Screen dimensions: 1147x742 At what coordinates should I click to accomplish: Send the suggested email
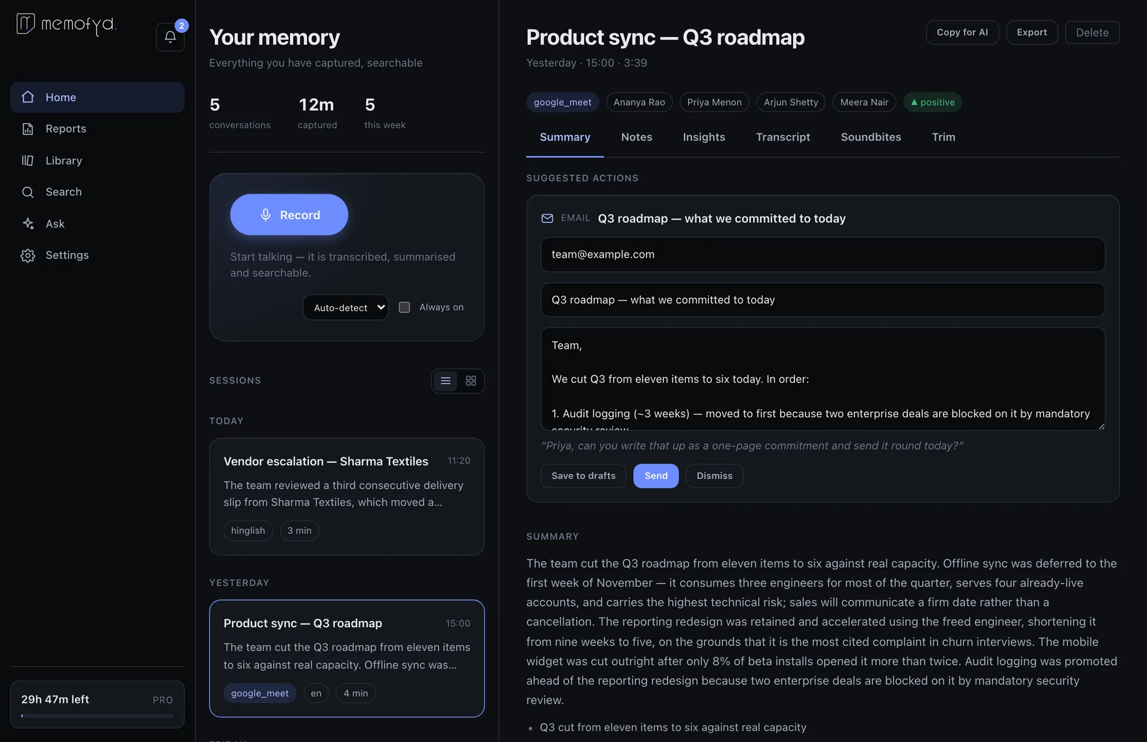click(x=656, y=476)
